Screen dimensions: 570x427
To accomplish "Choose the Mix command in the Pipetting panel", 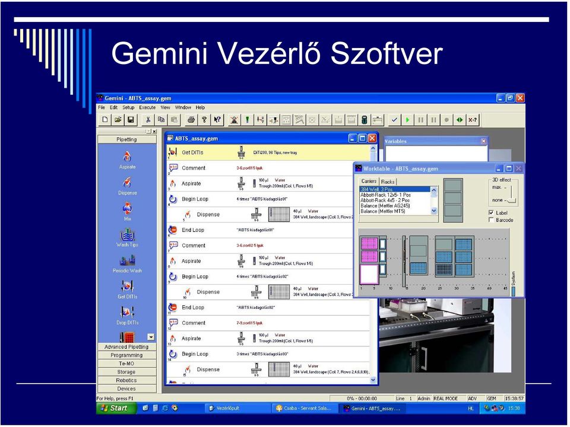I will 127,212.
